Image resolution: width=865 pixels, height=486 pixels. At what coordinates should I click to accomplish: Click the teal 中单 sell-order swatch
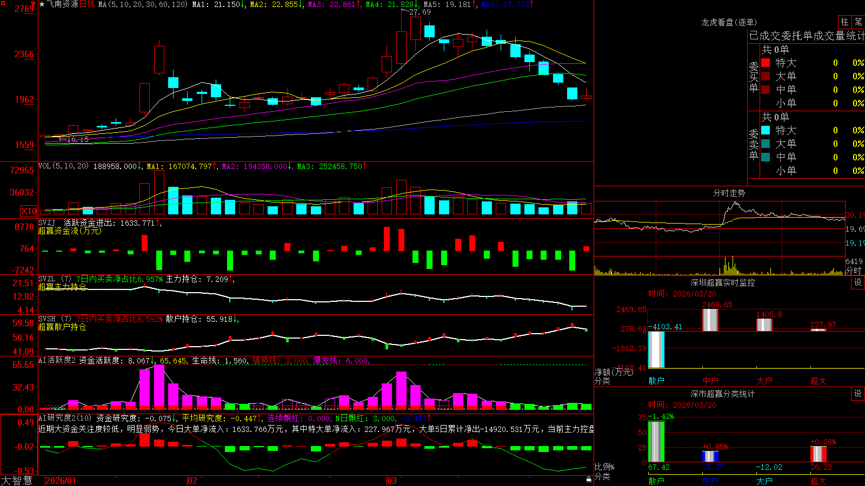click(766, 157)
